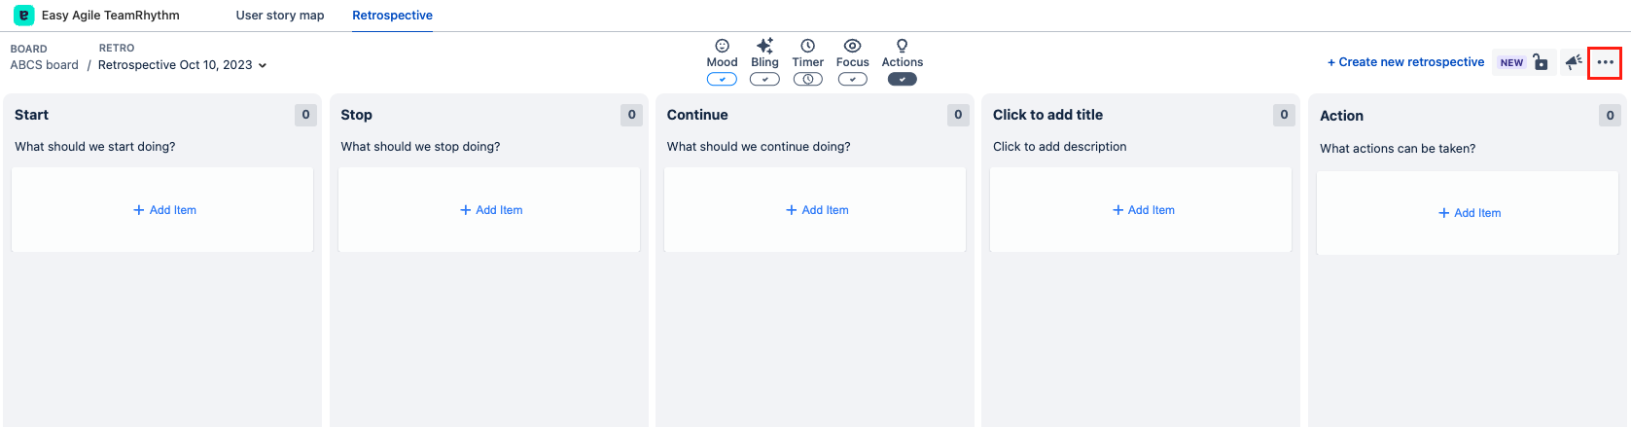Click the megaphone announcement icon
Screen dimensions: 1631x427
coord(1573,62)
